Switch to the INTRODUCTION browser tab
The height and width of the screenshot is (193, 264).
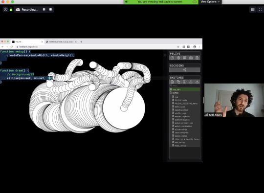pyautogui.click(x=61, y=42)
